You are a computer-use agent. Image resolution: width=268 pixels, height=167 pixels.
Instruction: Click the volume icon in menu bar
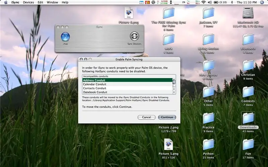(x=210, y=2)
